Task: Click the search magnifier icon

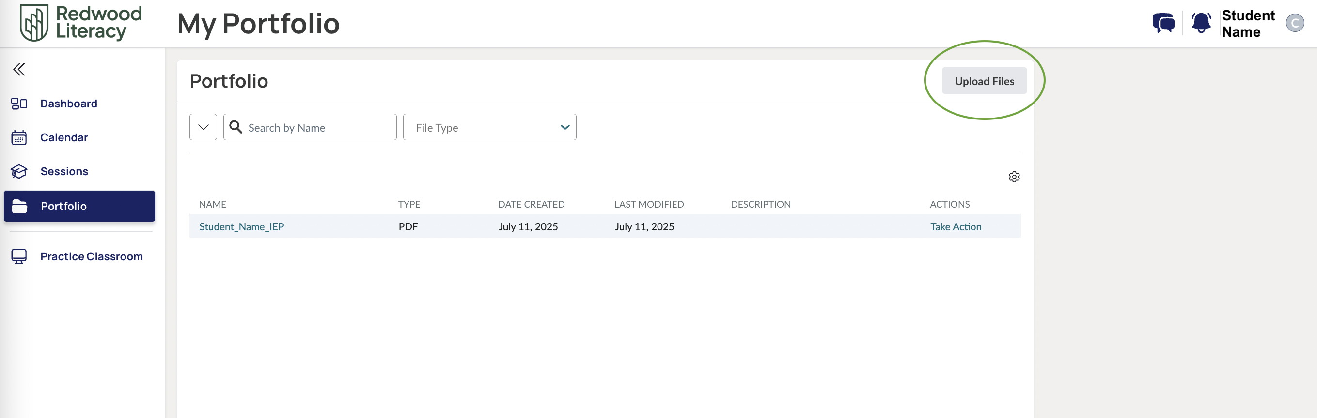Action: 235,127
